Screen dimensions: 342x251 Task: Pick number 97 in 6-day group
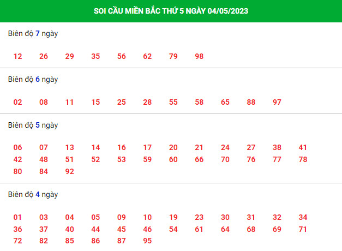point(277,102)
